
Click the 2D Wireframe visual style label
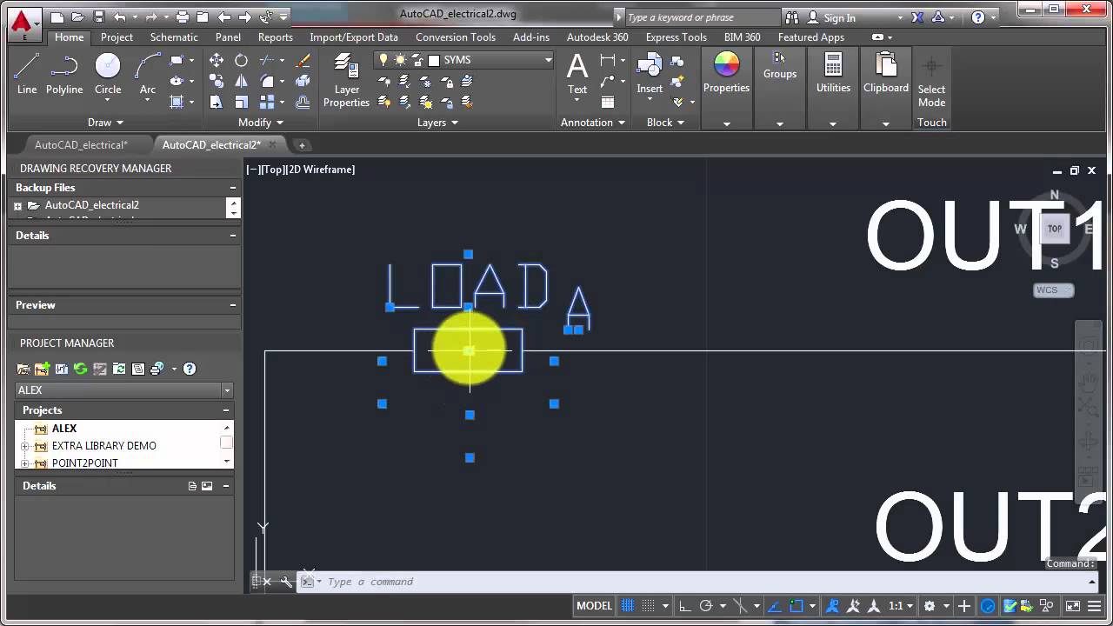click(320, 170)
